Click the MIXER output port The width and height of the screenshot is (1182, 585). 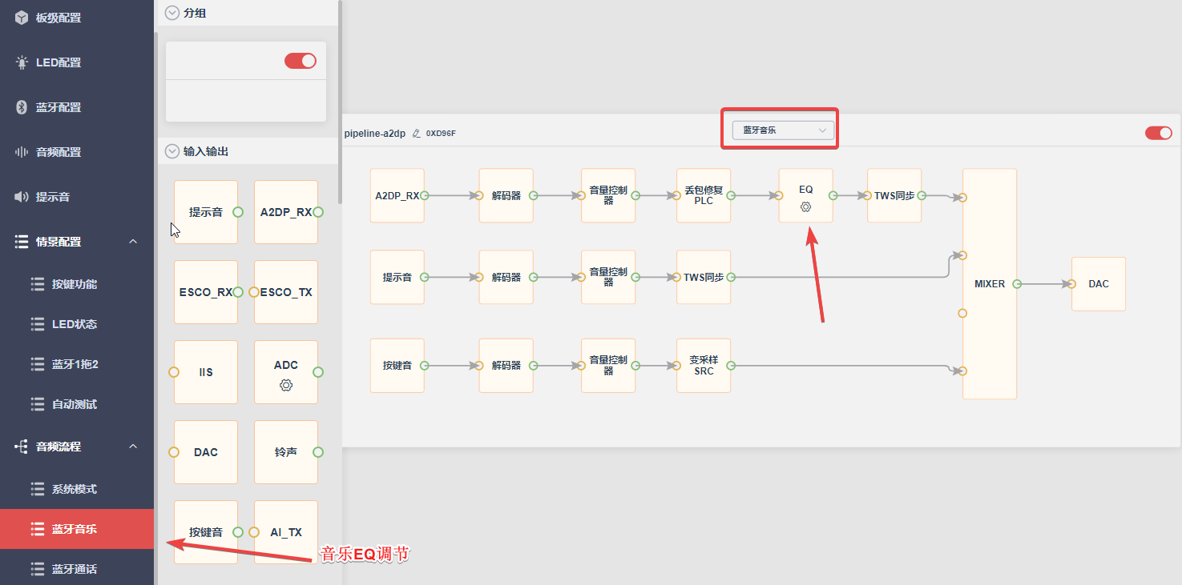click(x=1016, y=284)
